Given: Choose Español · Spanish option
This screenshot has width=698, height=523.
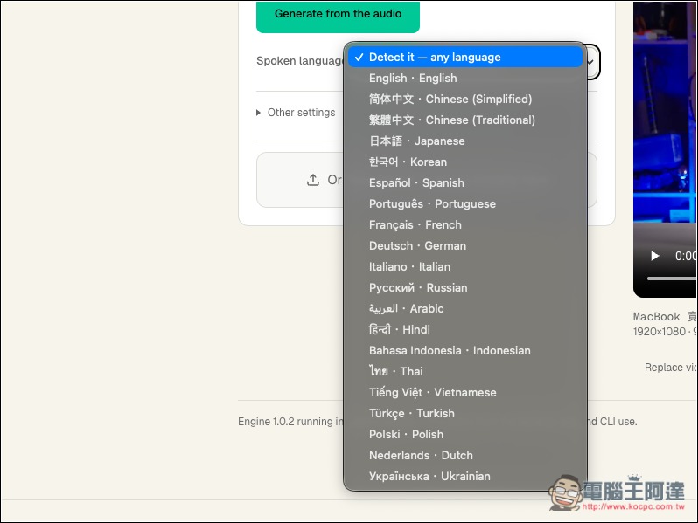Looking at the screenshot, I should tap(464, 182).
